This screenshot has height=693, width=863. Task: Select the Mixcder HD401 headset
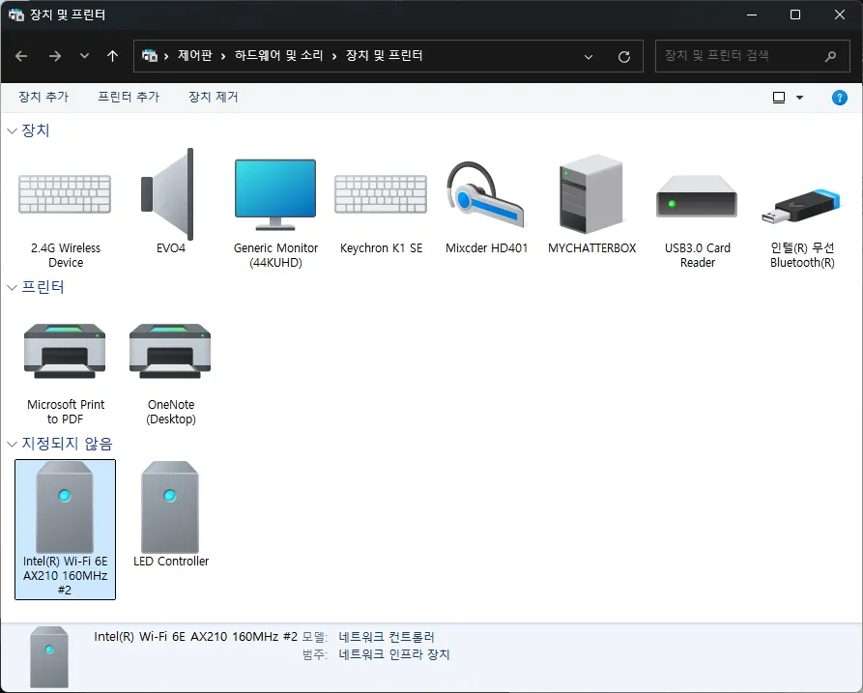pos(486,196)
